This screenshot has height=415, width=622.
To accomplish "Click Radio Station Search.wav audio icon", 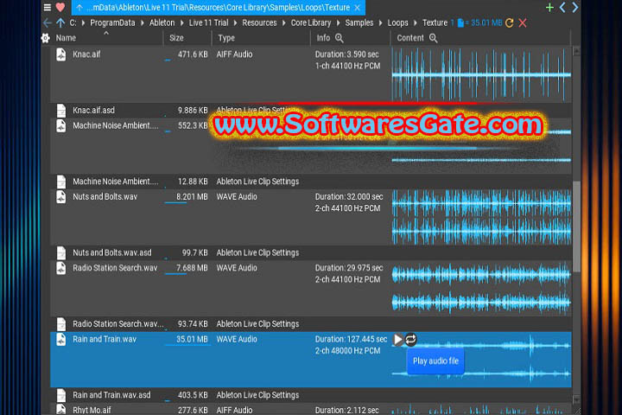I will pos(61,268).
